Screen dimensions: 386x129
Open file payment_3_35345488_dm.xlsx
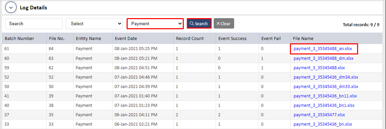(x=324, y=58)
